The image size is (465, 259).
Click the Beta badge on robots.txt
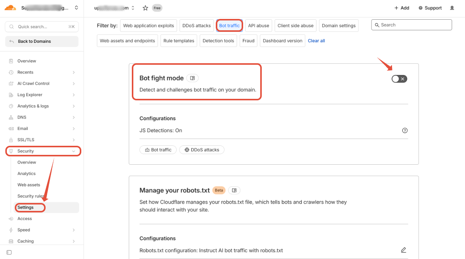pyautogui.click(x=218, y=190)
